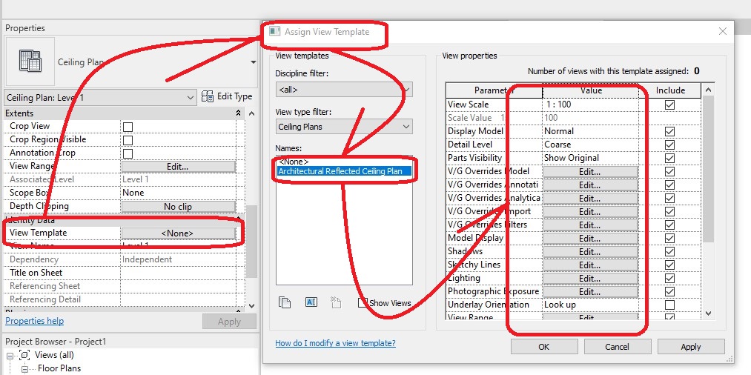Enable the Show Views checkbox

coord(363,302)
